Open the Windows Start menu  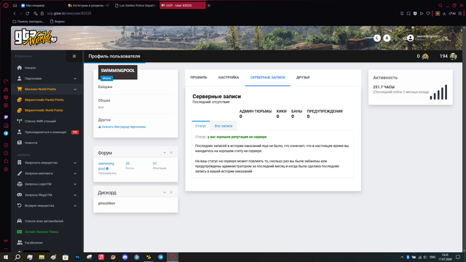click(x=6, y=257)
